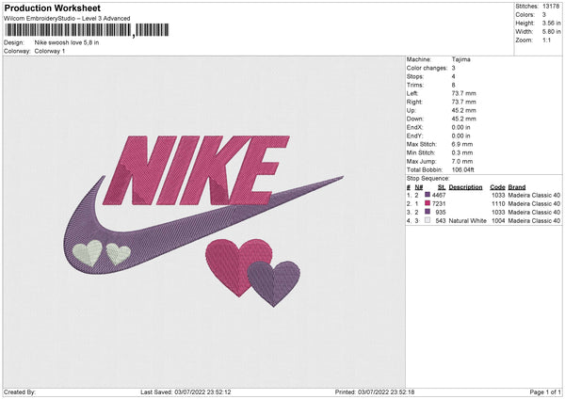The height and width of the screenshot is (399, 565).
Task: Click the 'Page 1 of 1' label
Action: [545, 391]
